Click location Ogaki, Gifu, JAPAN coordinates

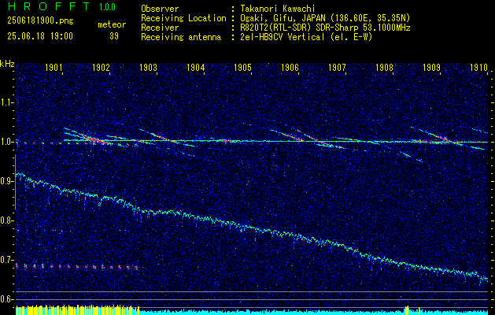click(x=325, y=18)
